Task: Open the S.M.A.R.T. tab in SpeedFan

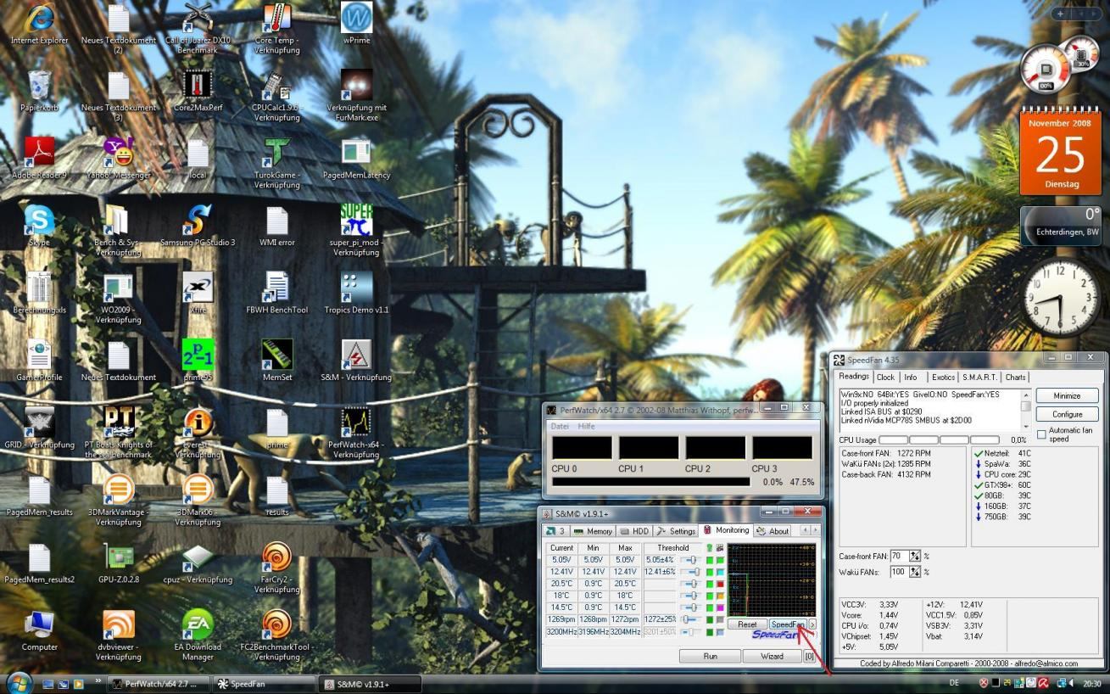Action: [979, 378]
